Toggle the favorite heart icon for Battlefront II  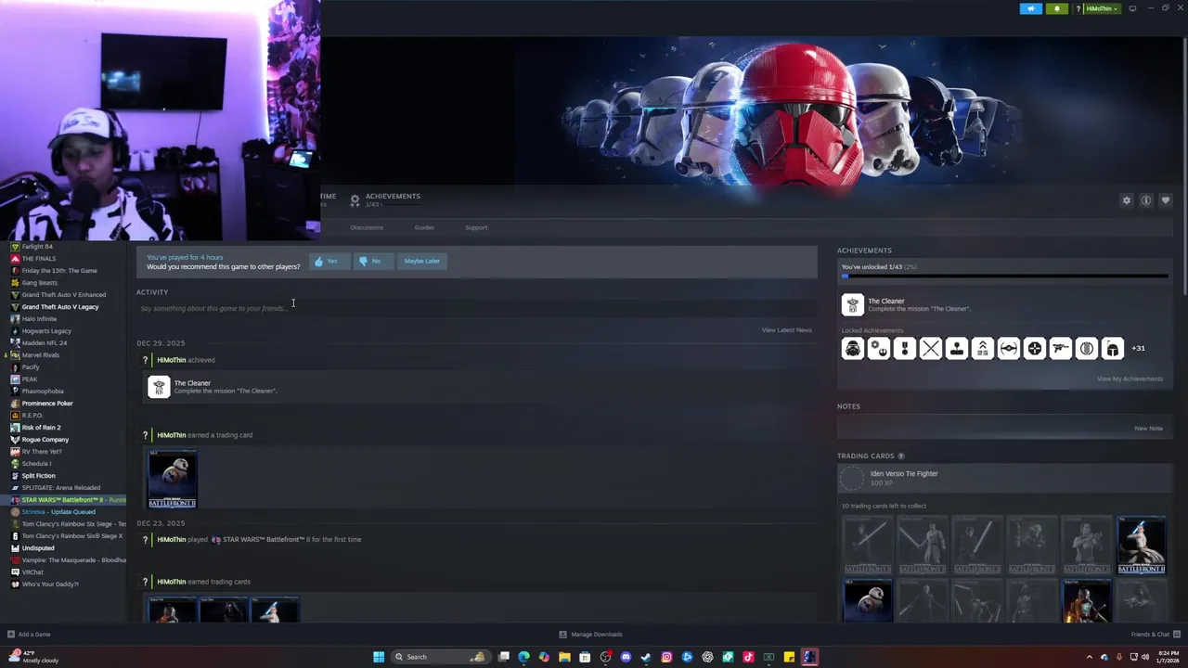point(1166,200)
